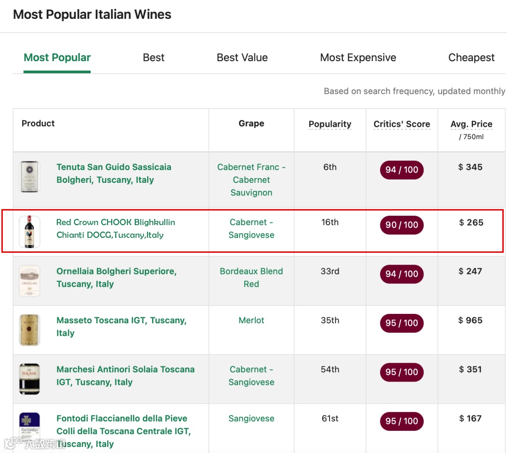Show the Cheapest wines tab
This screenshot has height=453, width=507.
click(471, 58)
